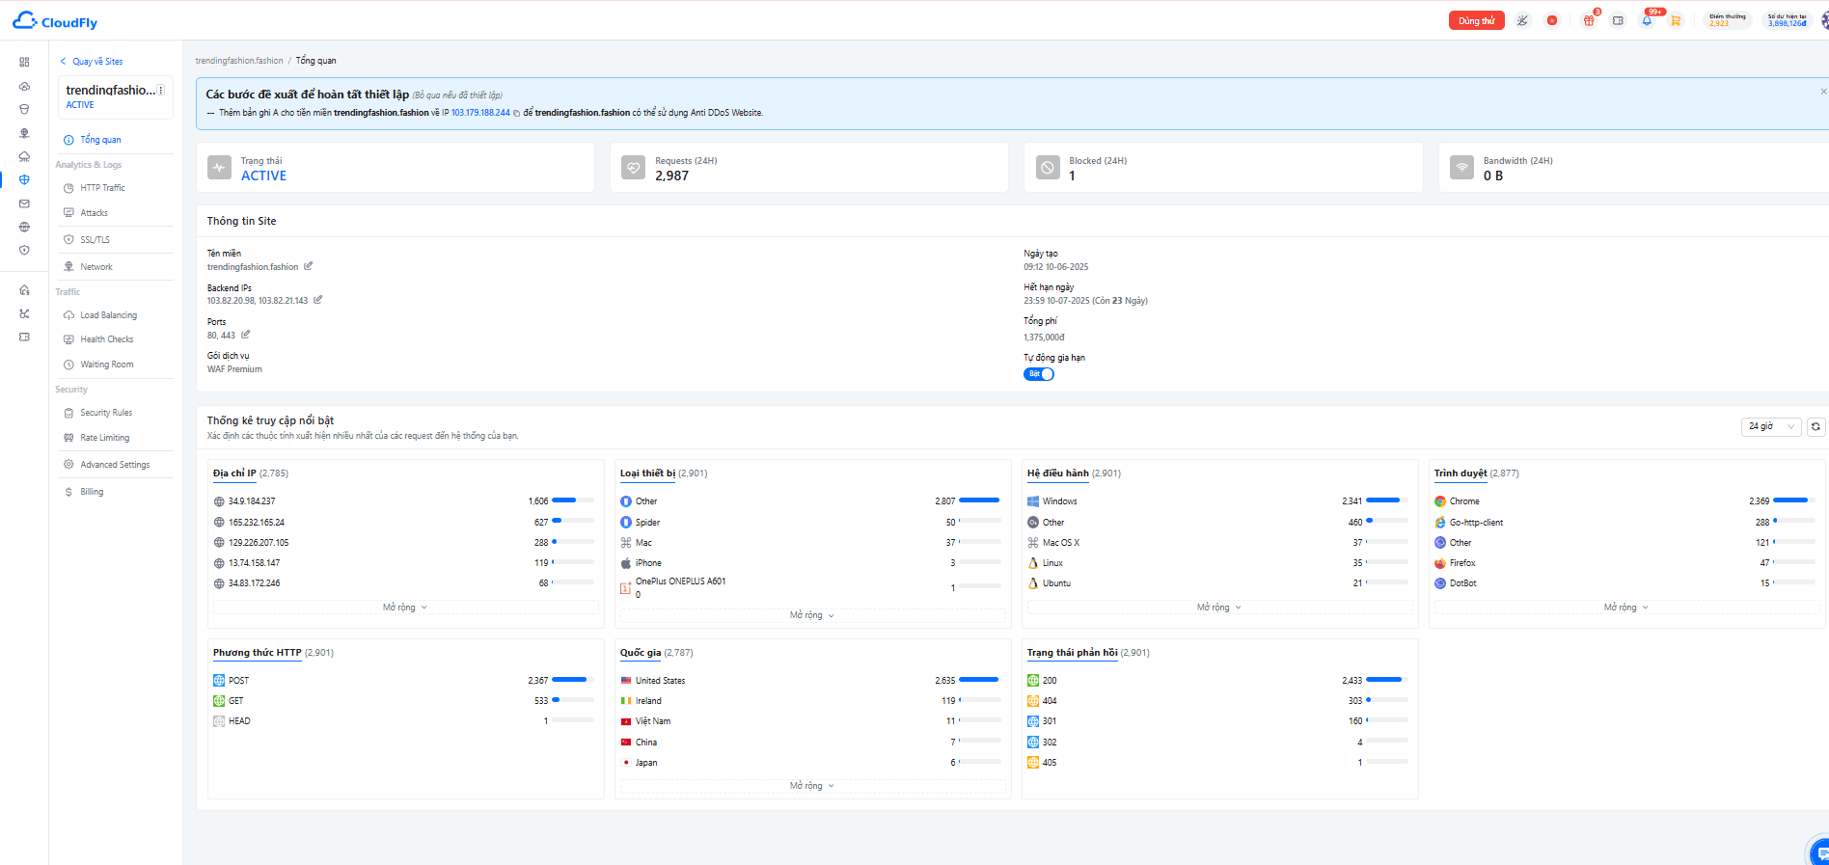The image size is (1829, 865).
Task: Click the Dùng thử trial button
Action: point(1477,20)
